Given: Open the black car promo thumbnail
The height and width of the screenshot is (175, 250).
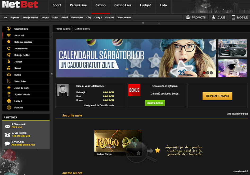Looking at the screenshot, I should click(232, 48).
